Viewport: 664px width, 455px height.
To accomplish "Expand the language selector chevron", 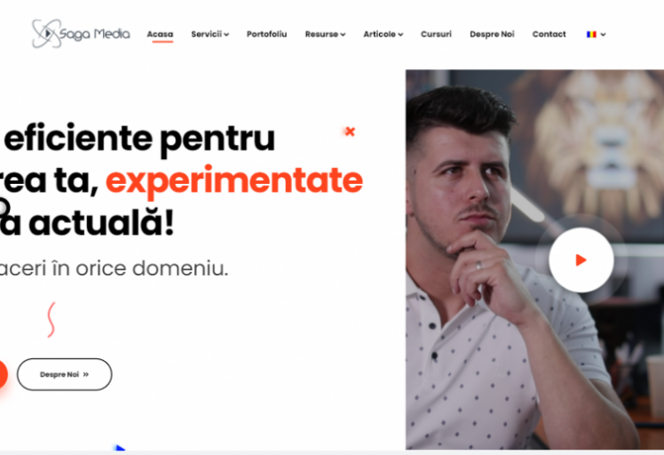I will (x=603, y=35).
